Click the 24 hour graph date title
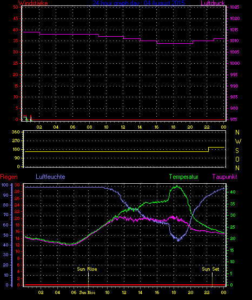 point(139,3)
